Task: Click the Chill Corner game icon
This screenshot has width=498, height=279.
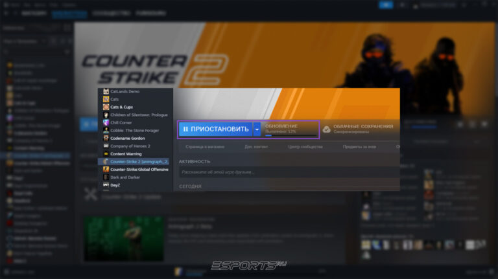Action: [106, 123]
